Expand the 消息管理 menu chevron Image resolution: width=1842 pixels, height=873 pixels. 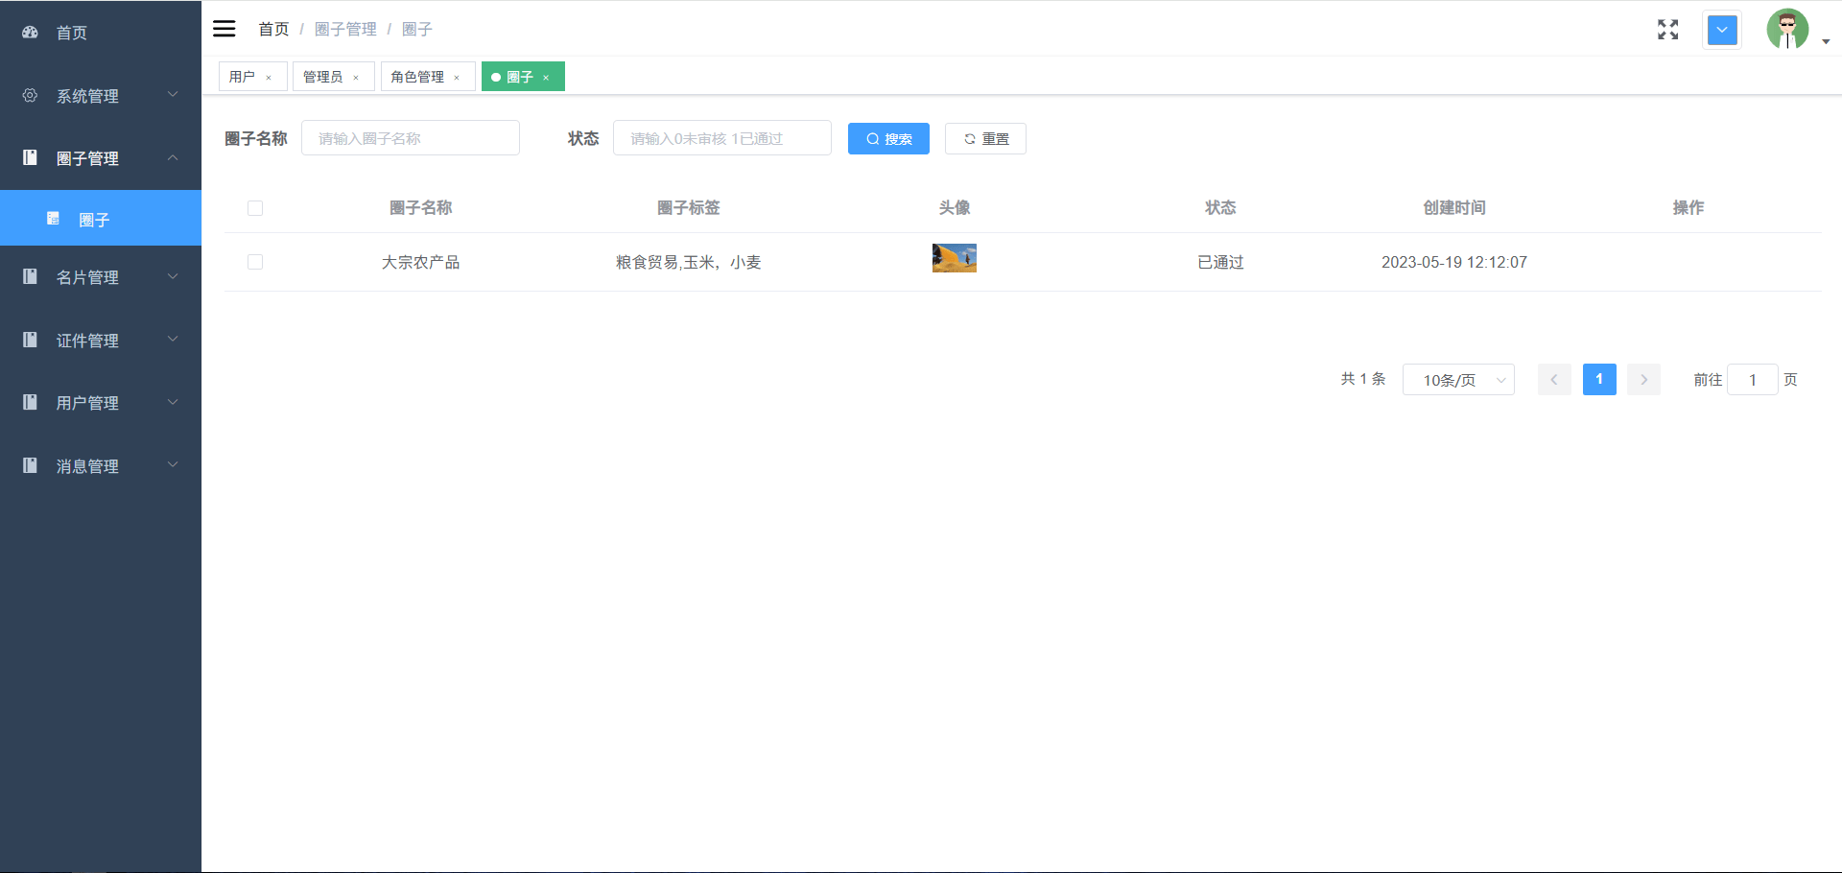173,464
